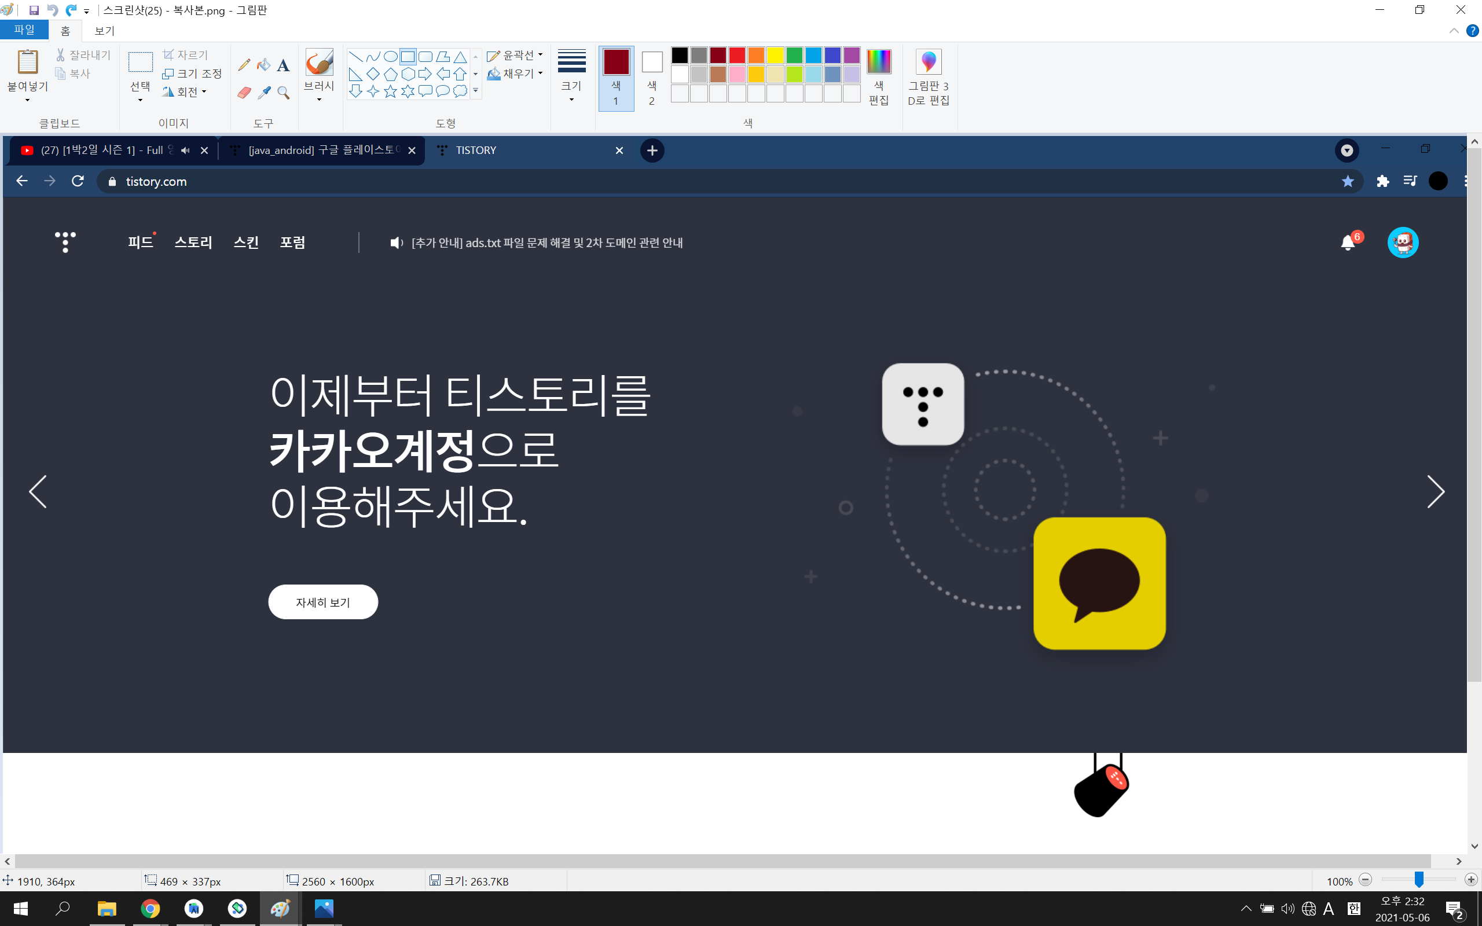Switch to the 홈 ribbon tab

point(65,31)
